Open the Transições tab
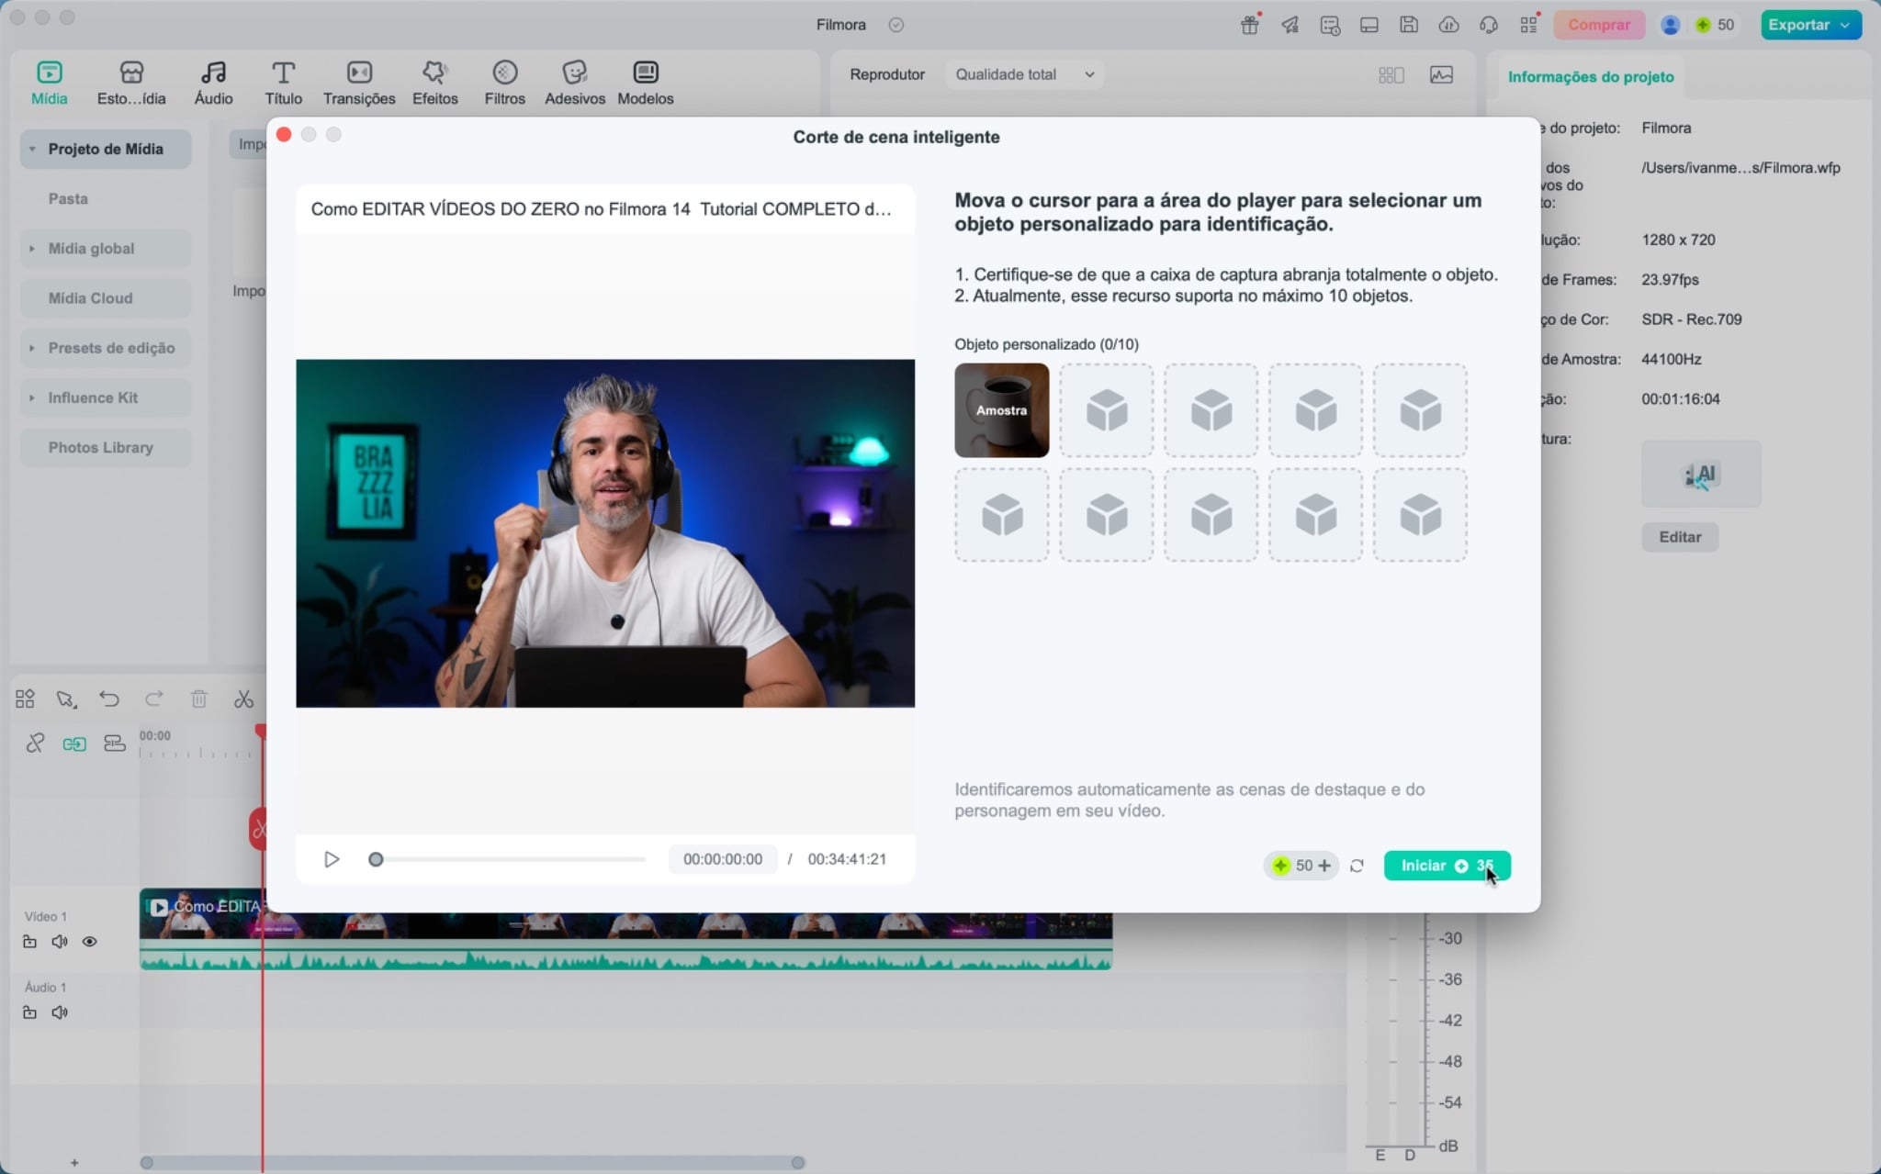Screen dimensions: 1881x1174 click(359, 83)
